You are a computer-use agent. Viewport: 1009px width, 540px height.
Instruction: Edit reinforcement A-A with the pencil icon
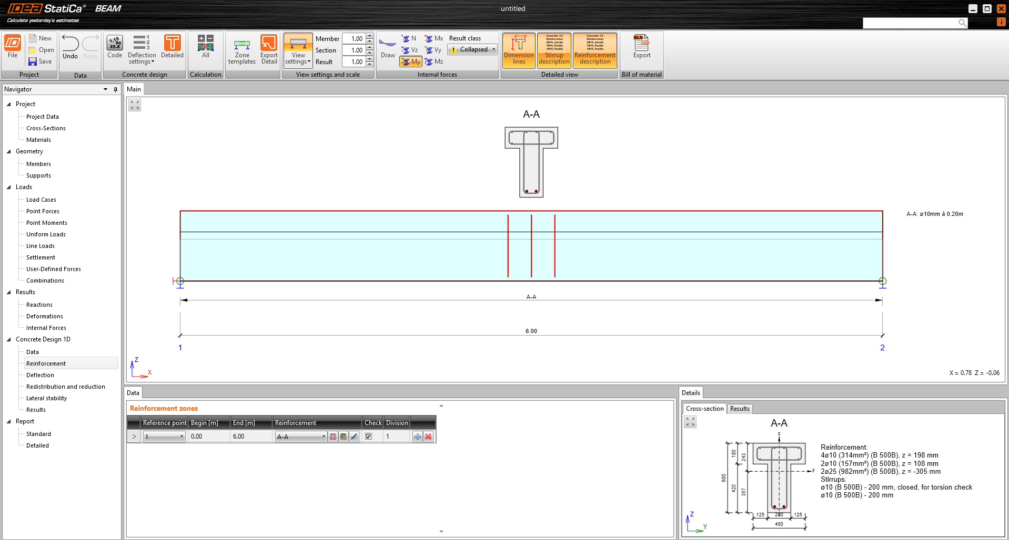point(354,437)
